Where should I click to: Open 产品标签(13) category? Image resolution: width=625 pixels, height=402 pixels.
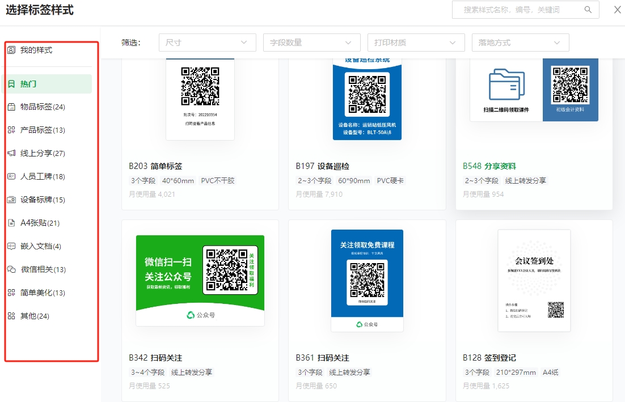(43, 130)
